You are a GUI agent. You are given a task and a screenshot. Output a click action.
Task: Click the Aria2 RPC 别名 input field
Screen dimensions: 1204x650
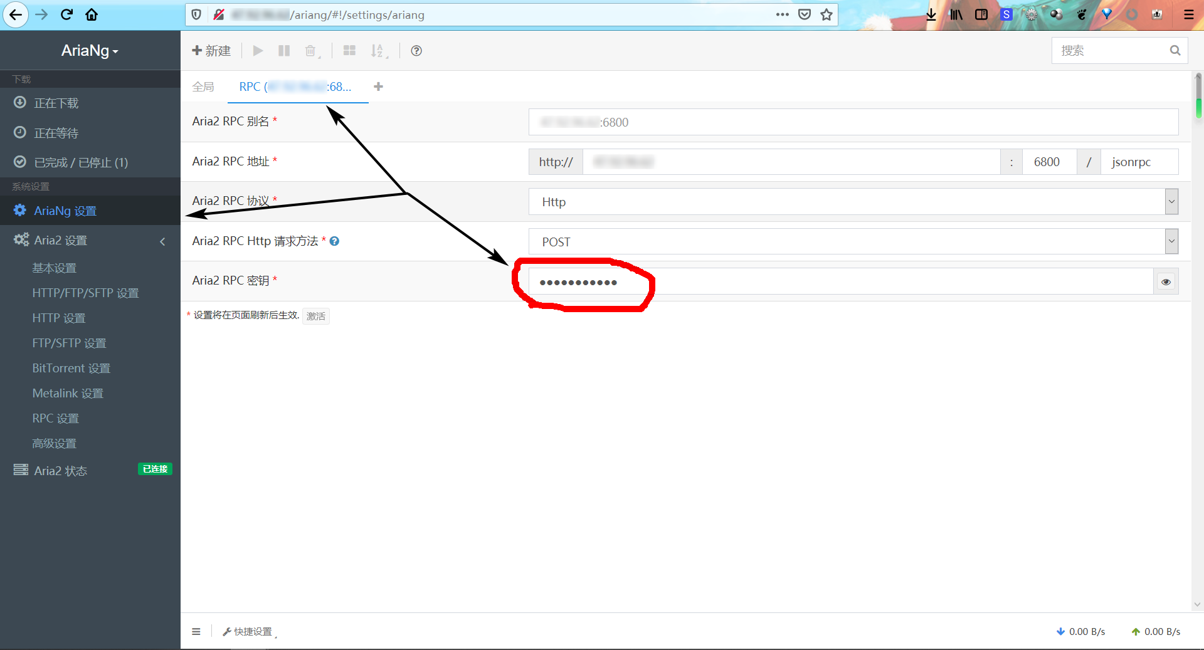(853, 122)
